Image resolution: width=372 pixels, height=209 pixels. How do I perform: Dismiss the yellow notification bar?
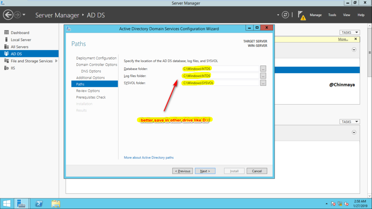tap(355, 39)
